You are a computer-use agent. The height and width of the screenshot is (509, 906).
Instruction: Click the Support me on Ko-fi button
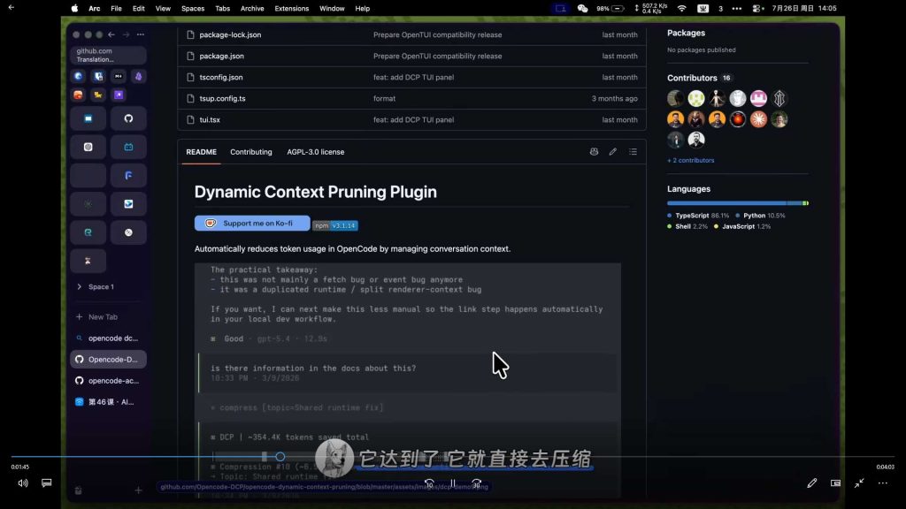click(252, 224)
